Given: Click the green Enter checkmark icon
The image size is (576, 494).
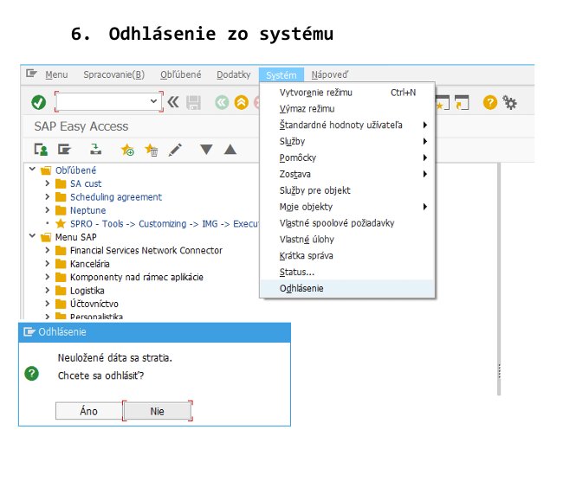Looking at the screenshot, I should (x=38, y=102).
